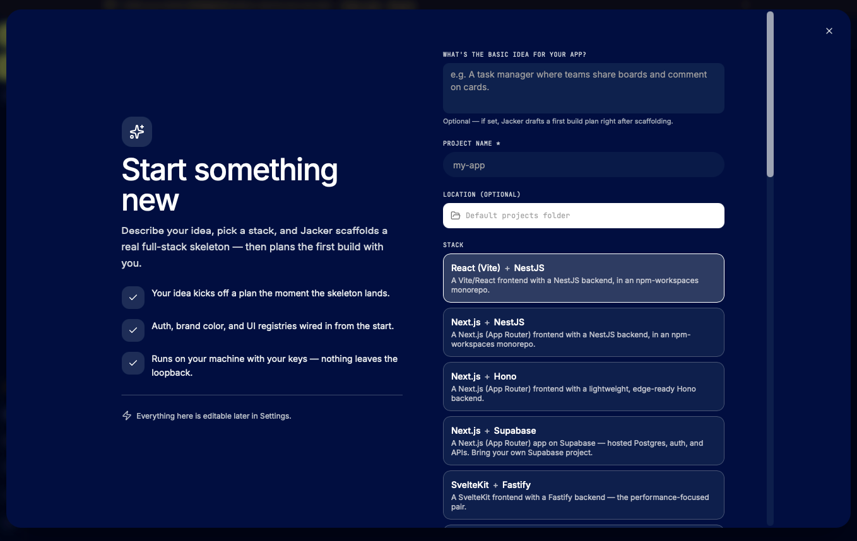Click the 'Describe your idea, pick a stack' paragraph
Image resolution: width=857 pixels, height=541 pixels.
(x=254, y=247)
